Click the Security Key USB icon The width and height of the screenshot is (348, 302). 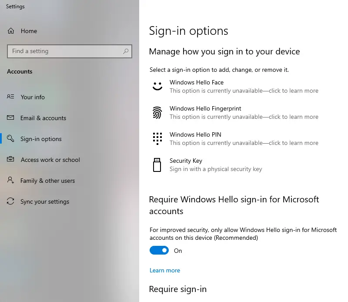(157, 165)
